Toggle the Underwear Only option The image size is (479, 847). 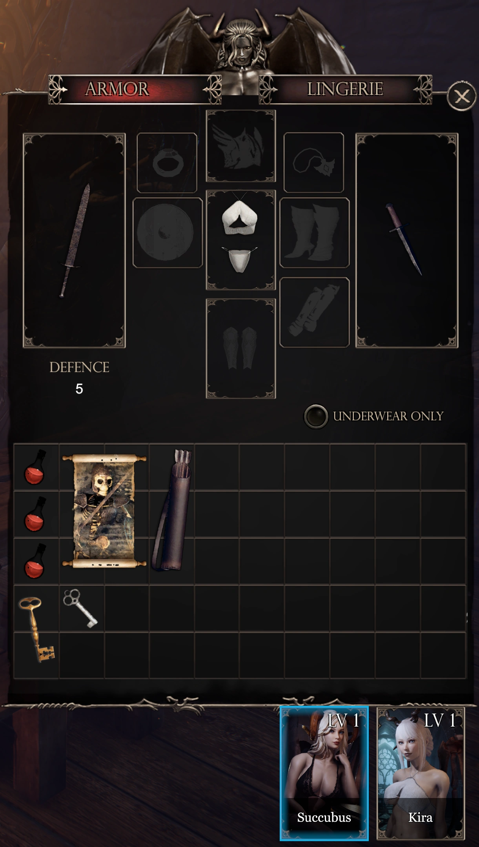[x=316, y=416]
